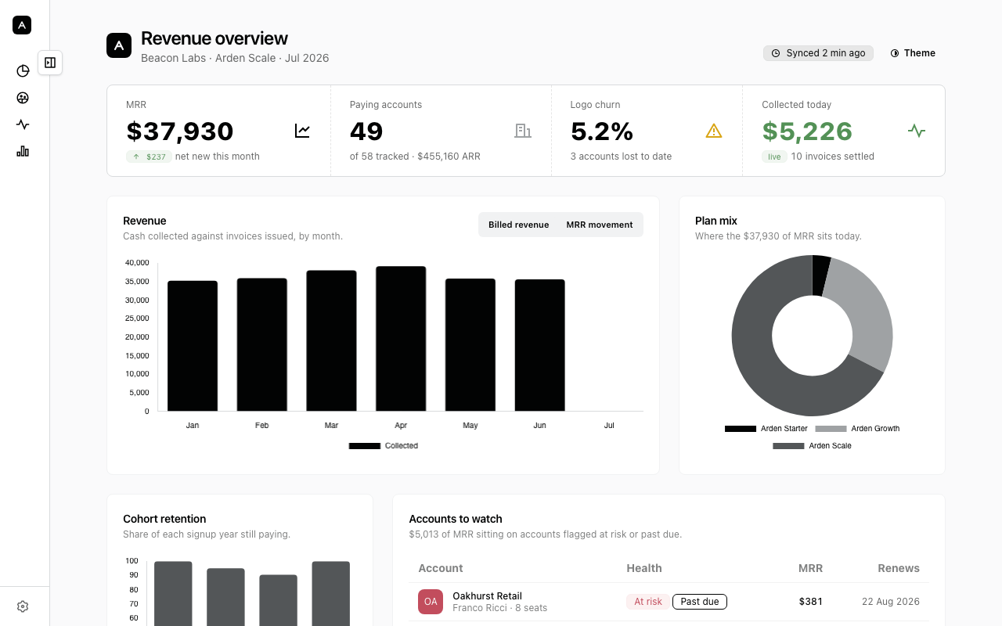The height and width of the screenshot is (626, 1002).
Task: Click the OA avatar for Oakhurst Retail
Action: pos(431,602)
